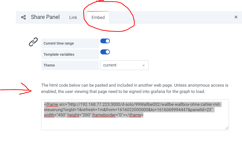Click inside the iframe embed code box
The image size is (242, 164).
coord(135,123)
